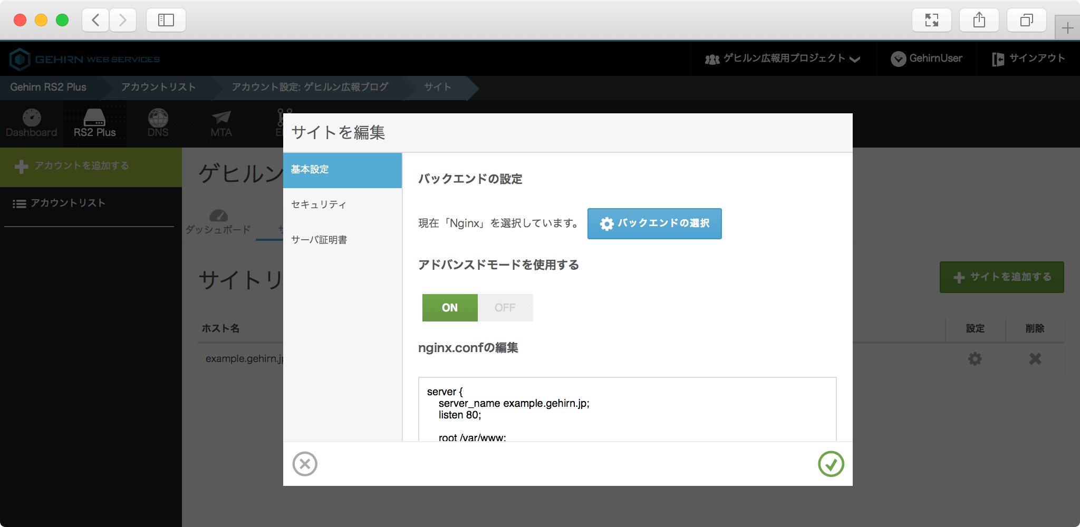
Task: Switch advanced mode to ON
Action: click(x=450, y=308)
